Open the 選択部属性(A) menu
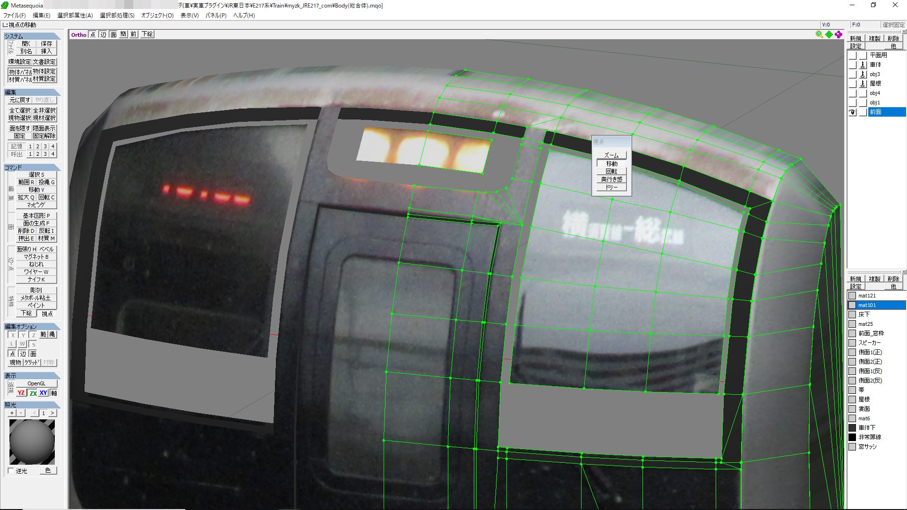This screenshot has height=510, width=907. point(75,16)
